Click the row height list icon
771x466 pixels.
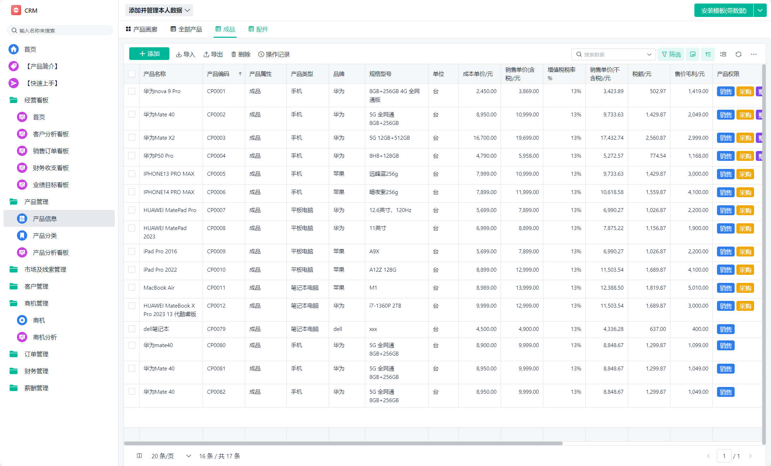(723, 54)
